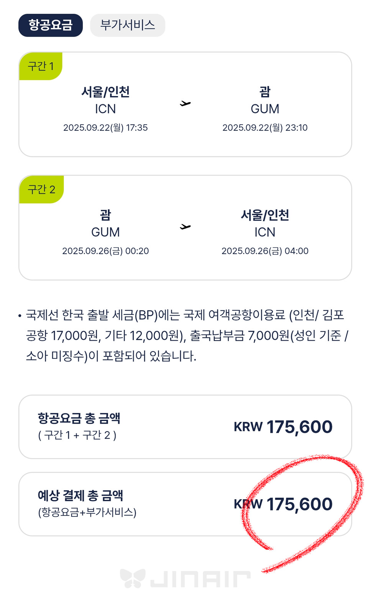Tap departure time 2025.09.22(월) 17:35
Image resolution: width=370 pixels, height=602 pixels.
105,128
